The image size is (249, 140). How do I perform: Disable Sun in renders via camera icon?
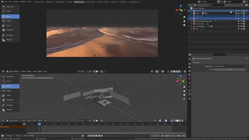[x=244, y=29]
